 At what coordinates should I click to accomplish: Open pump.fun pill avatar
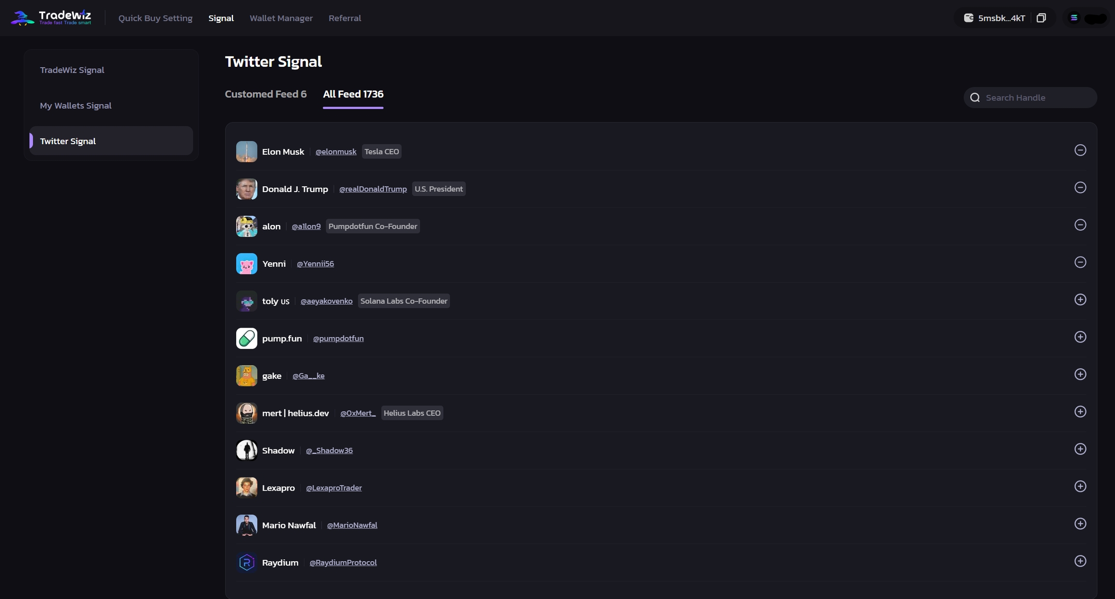pos(246,338)
